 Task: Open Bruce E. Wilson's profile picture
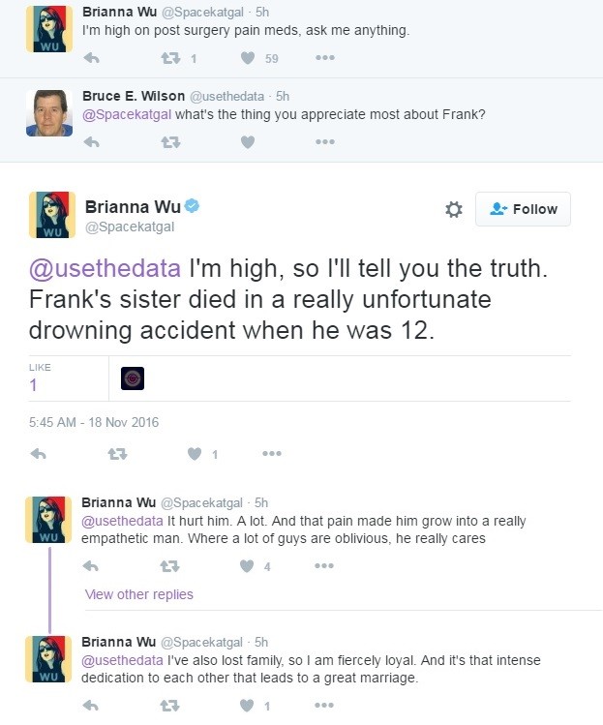49,113
